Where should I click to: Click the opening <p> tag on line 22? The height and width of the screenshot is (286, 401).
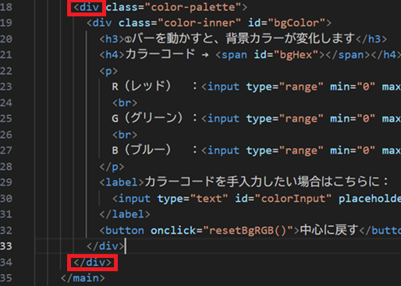[108, 71]
